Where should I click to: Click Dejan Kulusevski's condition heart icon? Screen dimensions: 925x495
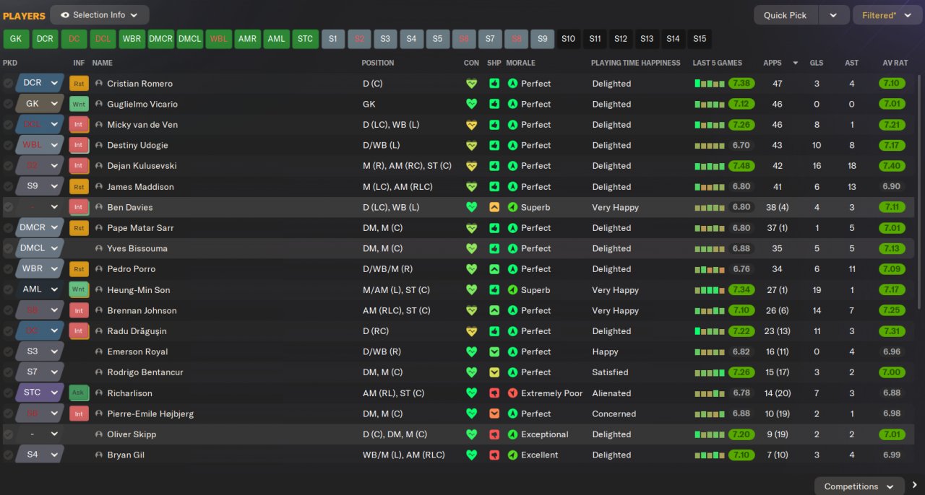coord(471,166)
